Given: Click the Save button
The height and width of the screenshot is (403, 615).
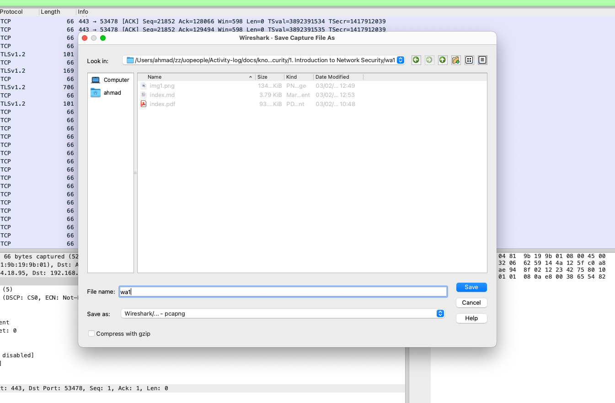Looking at the screenshot, I should tap(471, 287).
